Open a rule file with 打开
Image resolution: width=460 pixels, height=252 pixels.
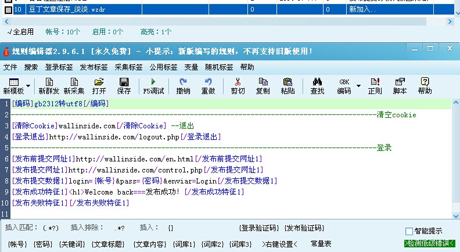tap(99, 85)
